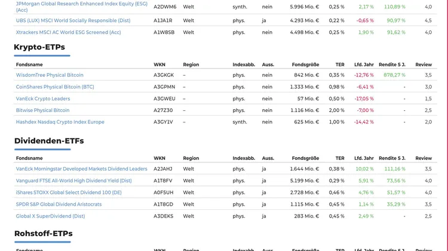The width and height of the screenshot is (448, 251).
Task: Click 625 Mio. € fund size in Hashdex row
Action: 306,122
